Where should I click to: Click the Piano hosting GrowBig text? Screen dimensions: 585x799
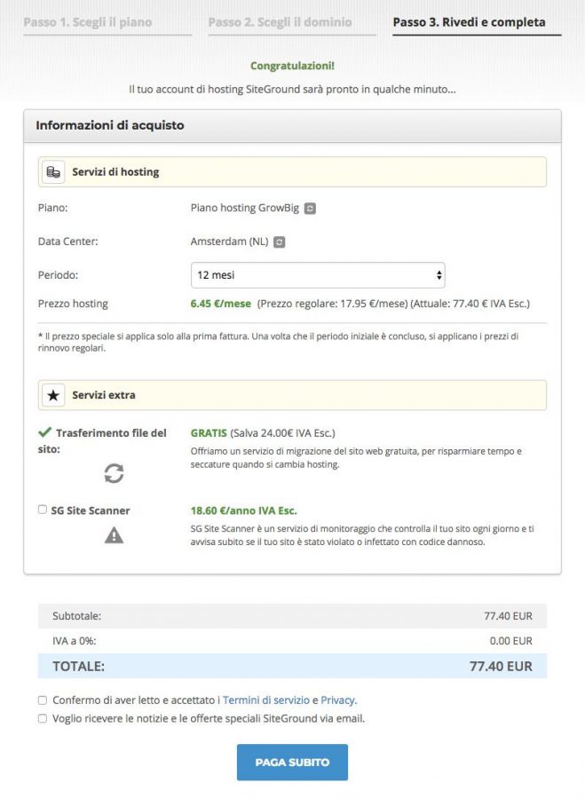tap(245, 208)
